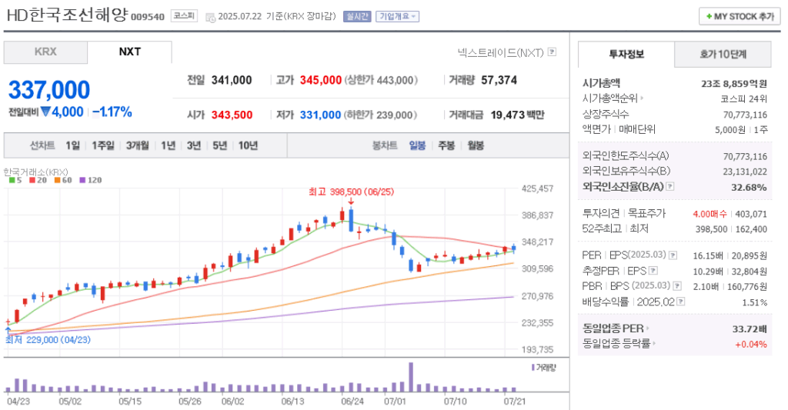Viewport: 788px width, 410px height.
Task: Click the red 20-day moving average legend
Action: tap(38, 180)
